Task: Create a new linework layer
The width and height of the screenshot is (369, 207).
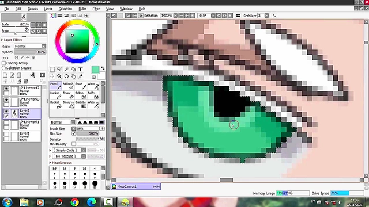Action: pyautogui.click(x=12, y=75)
